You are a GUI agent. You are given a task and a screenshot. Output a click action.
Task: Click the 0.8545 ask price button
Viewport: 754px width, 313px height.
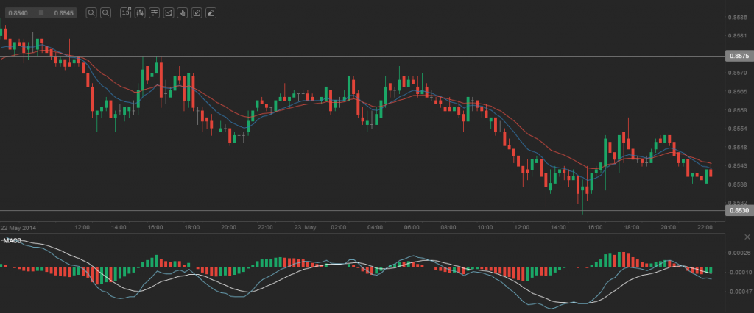pyautogui.click(x=63, y=13)
